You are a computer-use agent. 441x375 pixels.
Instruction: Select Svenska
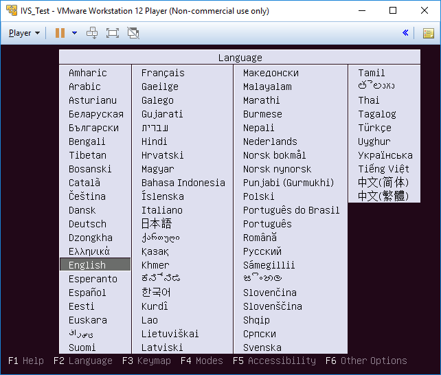262,348
